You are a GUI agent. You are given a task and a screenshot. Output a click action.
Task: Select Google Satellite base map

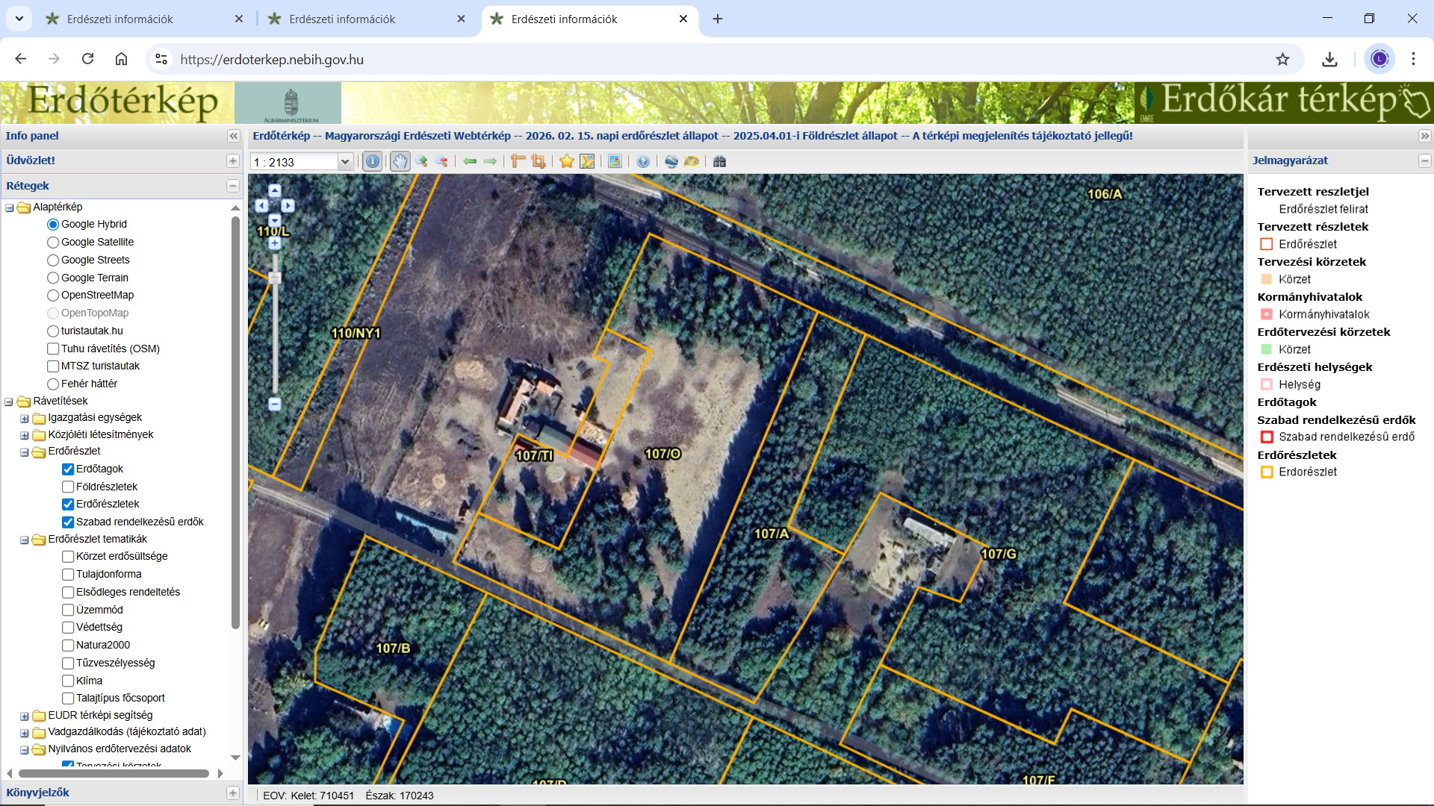point(53,242)
